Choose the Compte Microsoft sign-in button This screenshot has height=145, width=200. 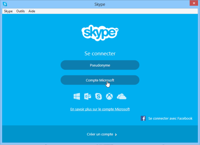(100, 80)
